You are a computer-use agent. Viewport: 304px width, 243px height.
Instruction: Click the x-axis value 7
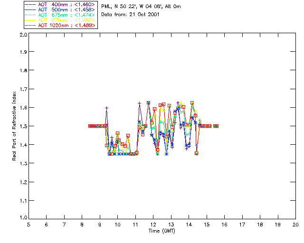[64, 224]
